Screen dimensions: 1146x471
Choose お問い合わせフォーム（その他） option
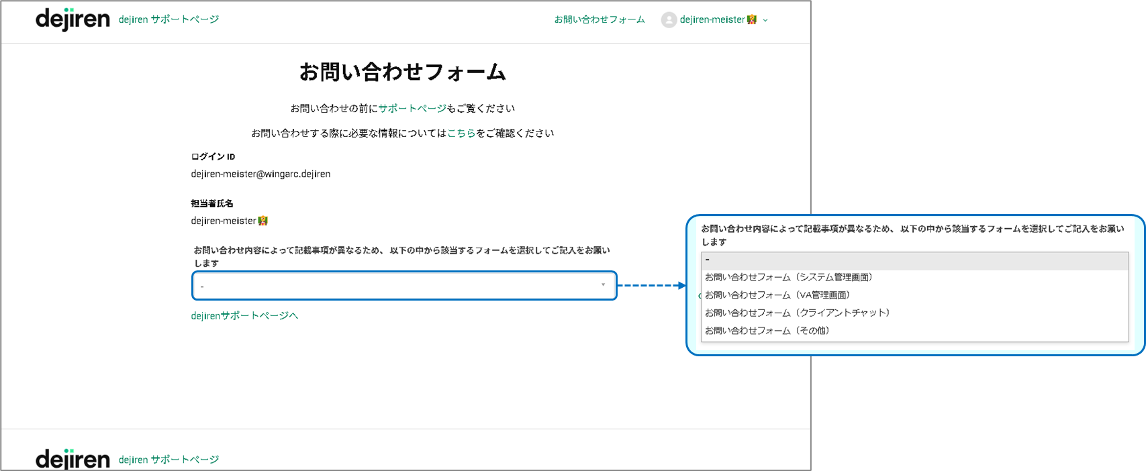(x=767, y=330)
